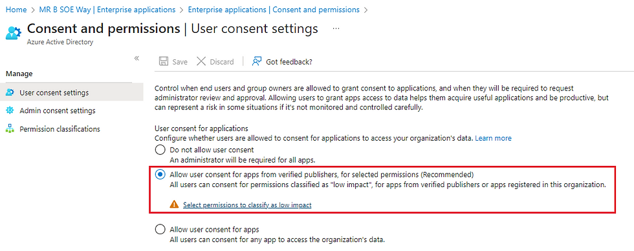Click the Got feedback person icon

tap(256, 61)
